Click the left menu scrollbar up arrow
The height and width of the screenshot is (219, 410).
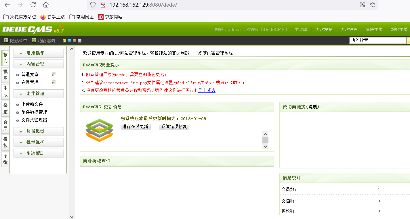[72, 49]
